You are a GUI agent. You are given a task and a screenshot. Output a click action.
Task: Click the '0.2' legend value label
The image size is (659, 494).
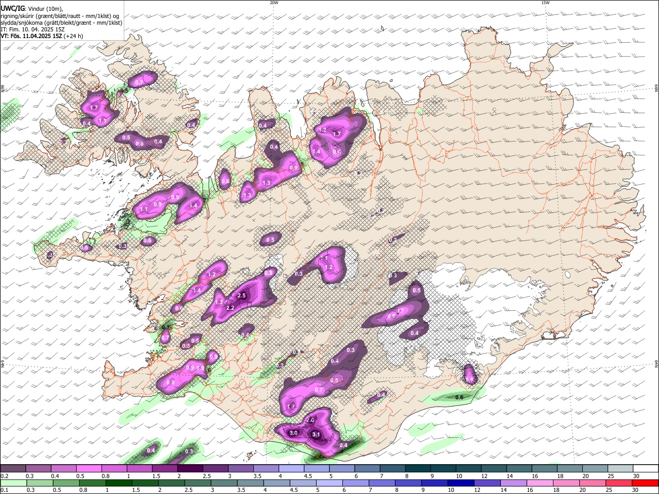point(4,476)
